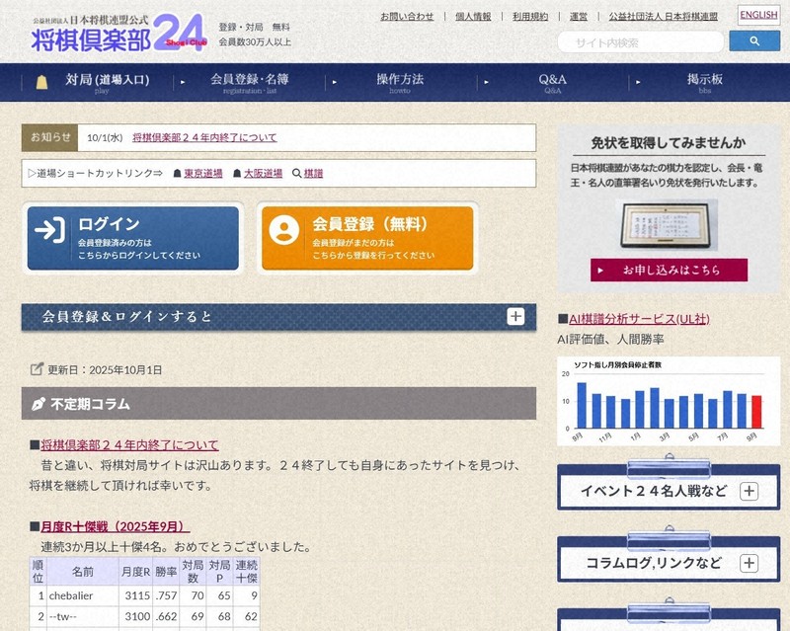This screenshot has width=790, height=631.
Task: Click the 棋譜 search shortcut link
Action: [313, 174]
